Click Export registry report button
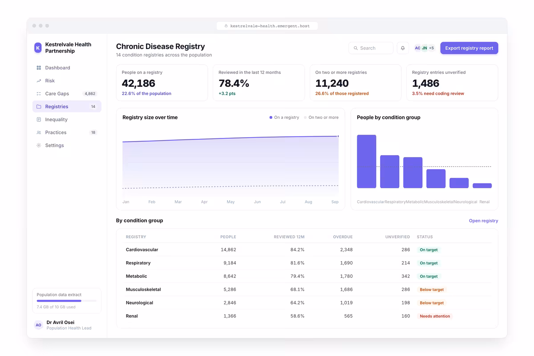This screenshot has height=356, width=534. 469,48
